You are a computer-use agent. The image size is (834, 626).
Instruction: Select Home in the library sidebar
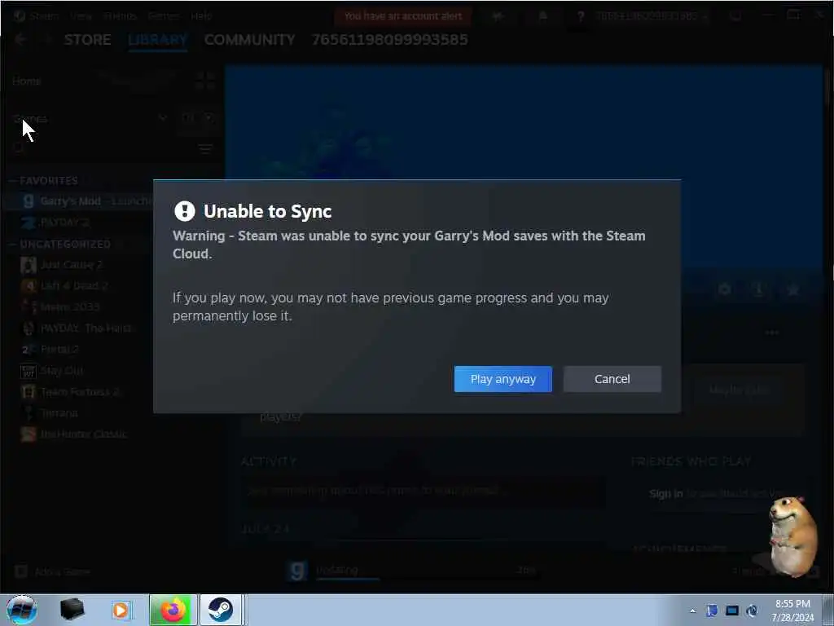pos(27,81)
